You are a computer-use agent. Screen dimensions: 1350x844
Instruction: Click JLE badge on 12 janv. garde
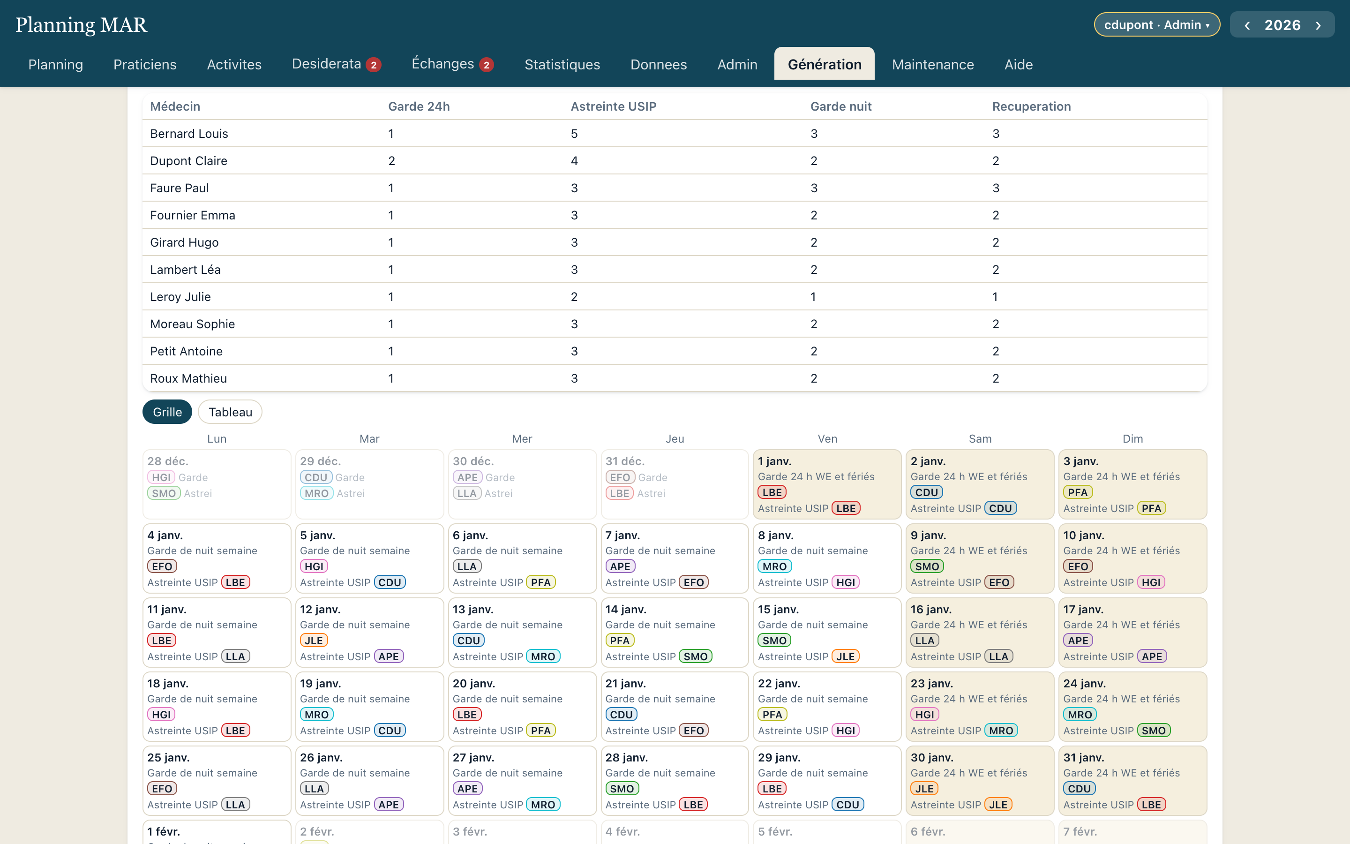click(314, 640)
